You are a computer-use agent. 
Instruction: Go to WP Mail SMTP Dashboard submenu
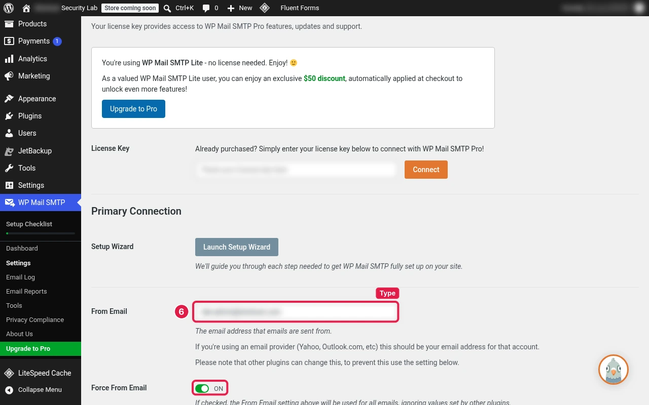pyautogui.click(x=22, y=249)
